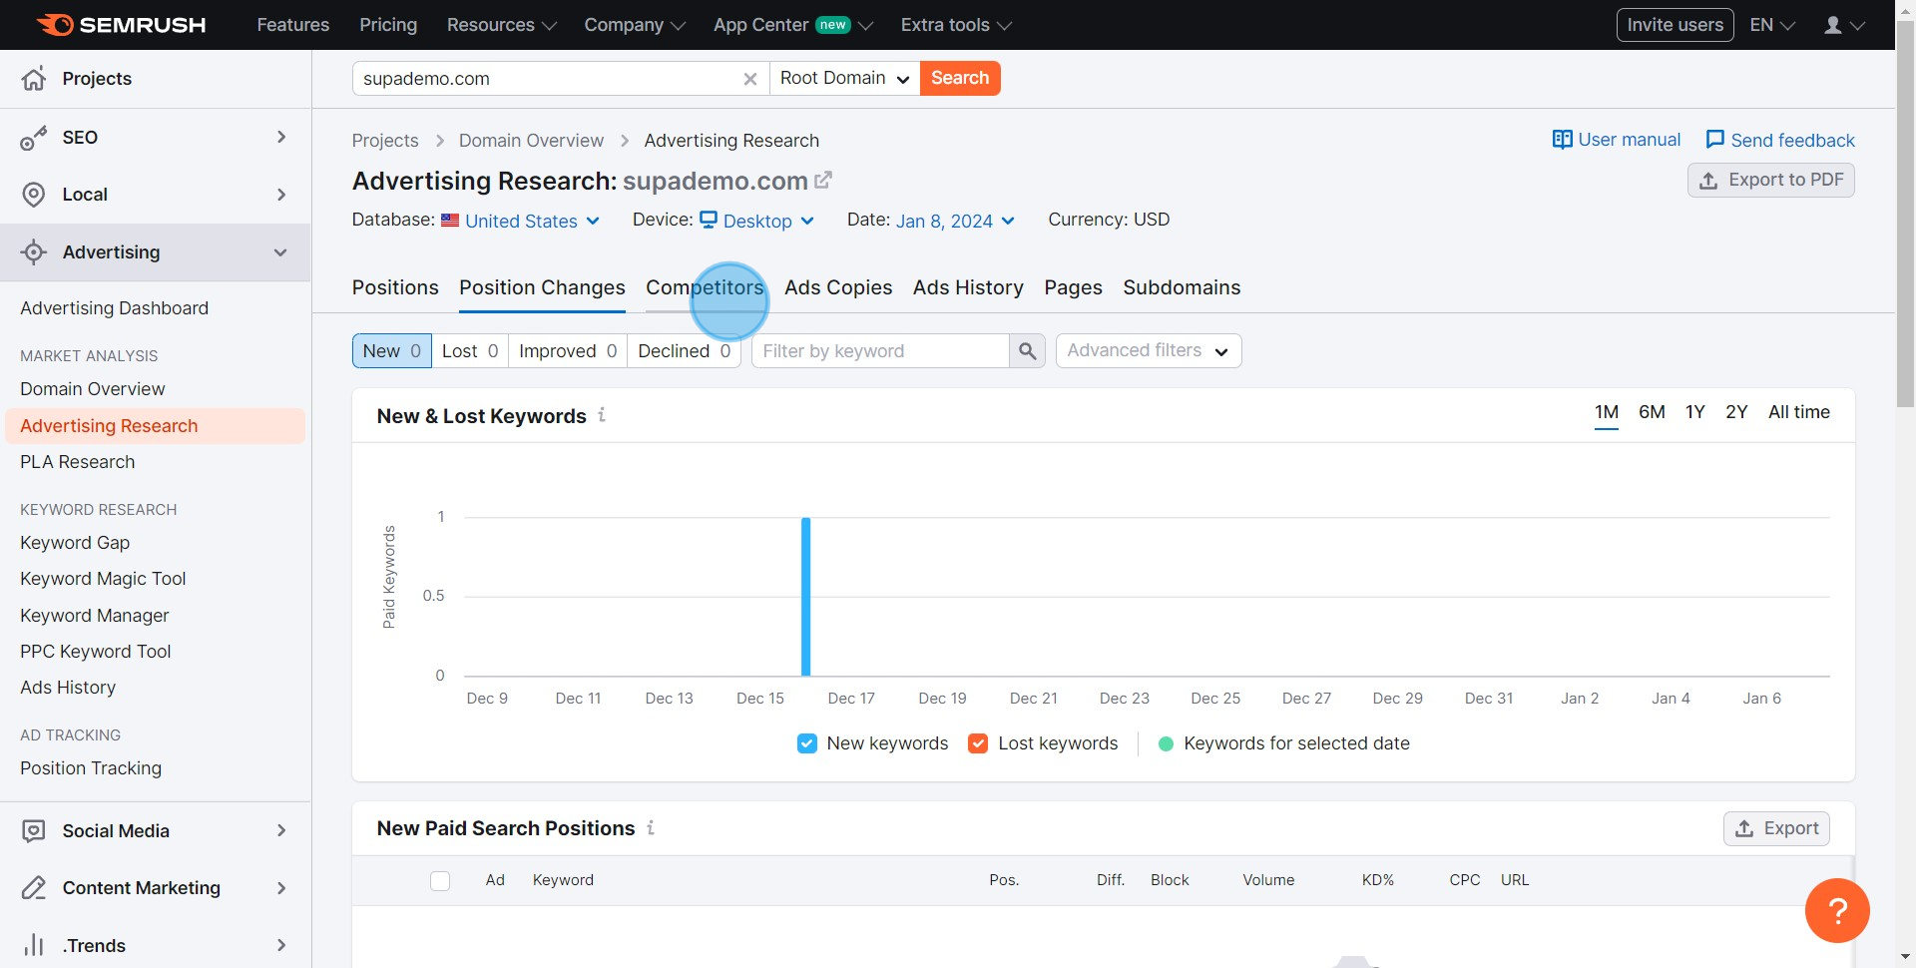Open Position Tracking in sidebar

(x=91, y=768)
